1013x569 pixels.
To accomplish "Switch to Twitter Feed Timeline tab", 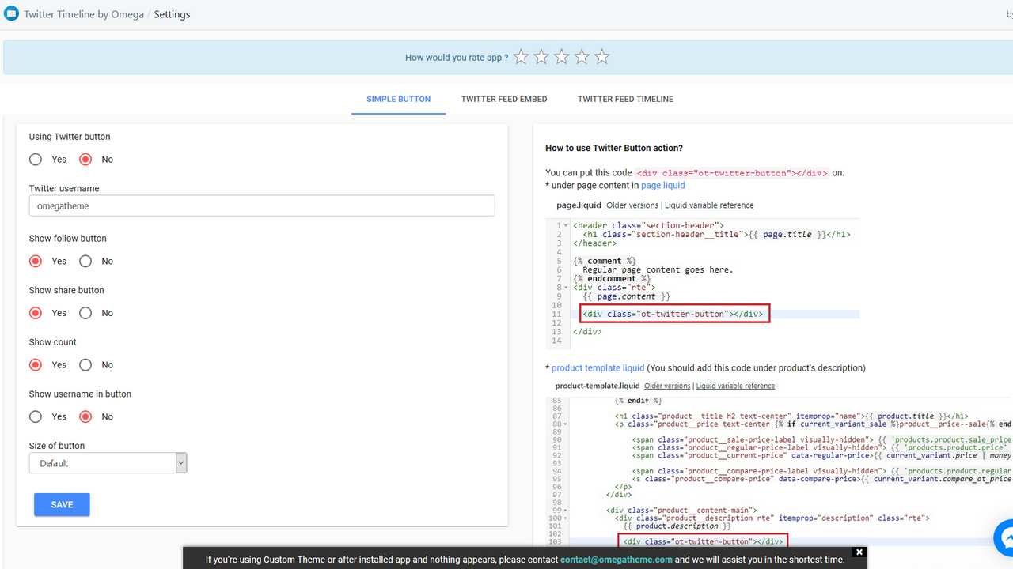I will pyautogui.click(x=625, y=100).
